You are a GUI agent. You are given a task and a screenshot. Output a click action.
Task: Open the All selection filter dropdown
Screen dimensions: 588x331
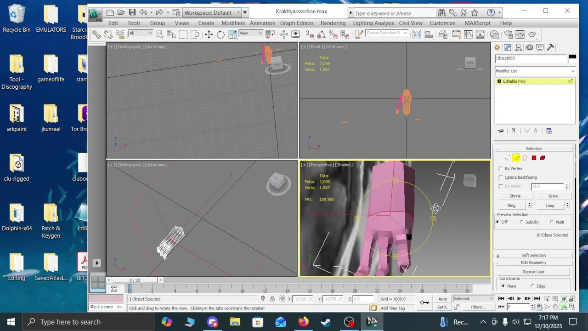coord(141,33)
